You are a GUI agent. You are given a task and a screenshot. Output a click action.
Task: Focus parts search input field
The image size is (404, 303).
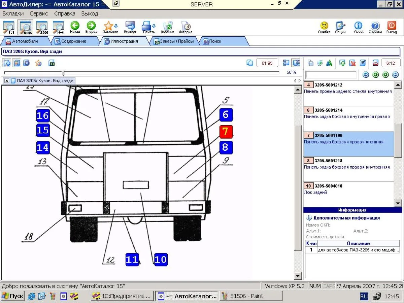click(x=331, y=75)
